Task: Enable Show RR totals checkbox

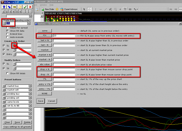Action: coord(8,73)
